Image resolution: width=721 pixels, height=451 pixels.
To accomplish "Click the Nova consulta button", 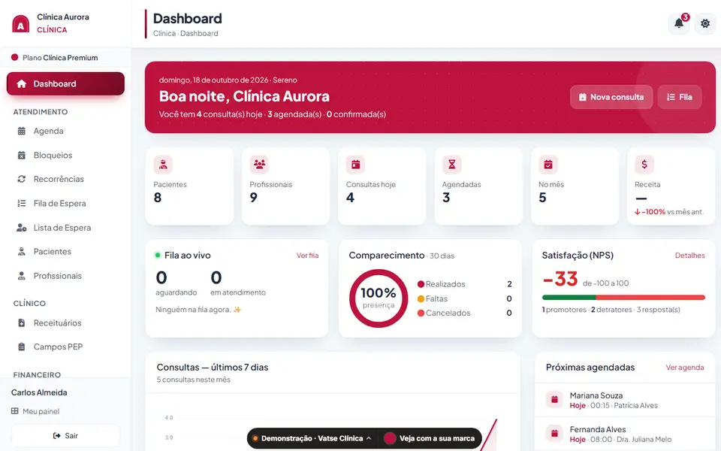I will (611, 97).
